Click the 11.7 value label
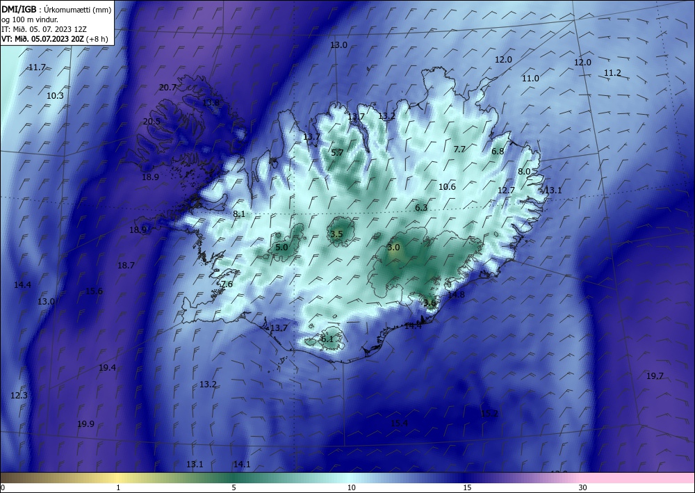 coord(37,67)
